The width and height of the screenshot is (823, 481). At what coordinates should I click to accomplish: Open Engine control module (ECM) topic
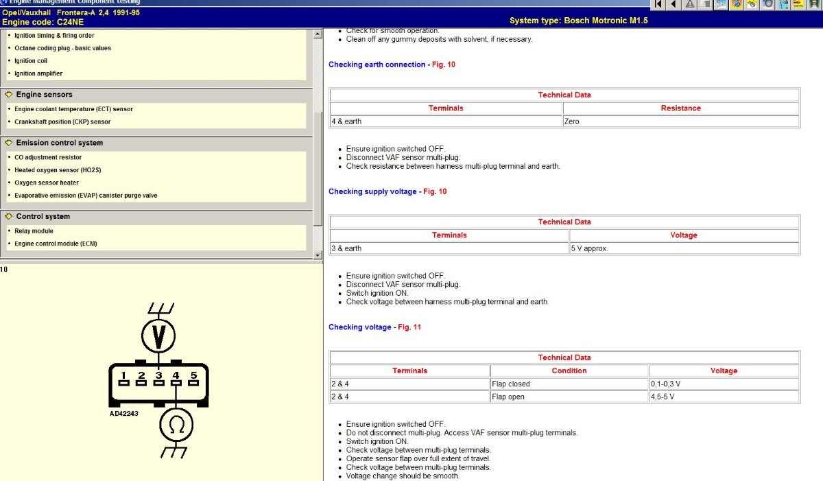pyautogui.click(x=56, y=244)
